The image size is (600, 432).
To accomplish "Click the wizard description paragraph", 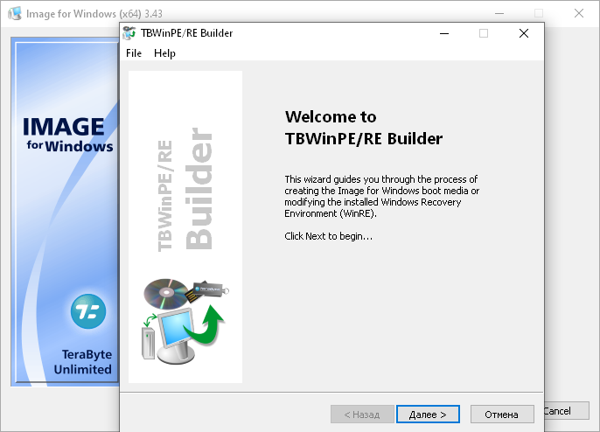I will [381, 196].
